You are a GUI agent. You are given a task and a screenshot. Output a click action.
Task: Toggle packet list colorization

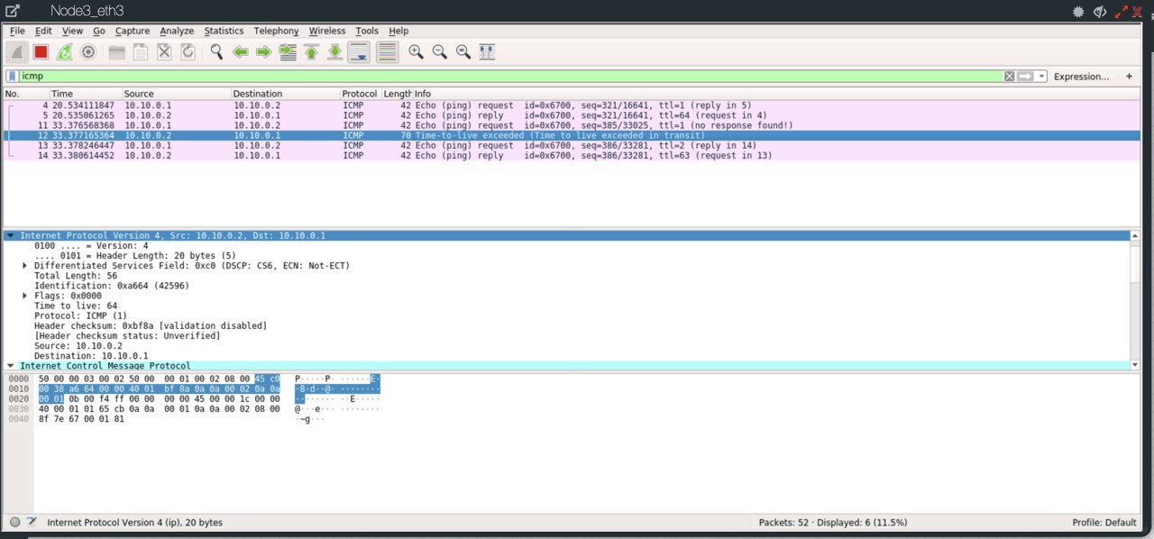387,52
